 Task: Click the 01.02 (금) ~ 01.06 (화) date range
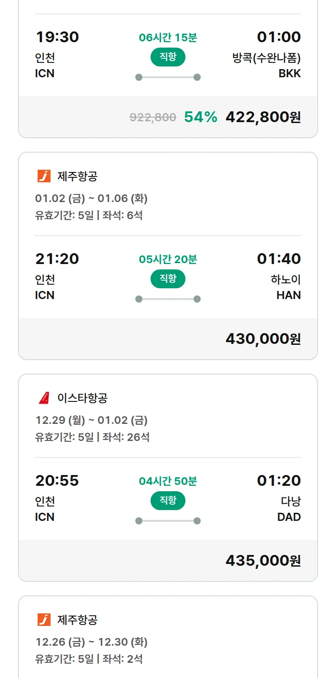click(91, 198)
